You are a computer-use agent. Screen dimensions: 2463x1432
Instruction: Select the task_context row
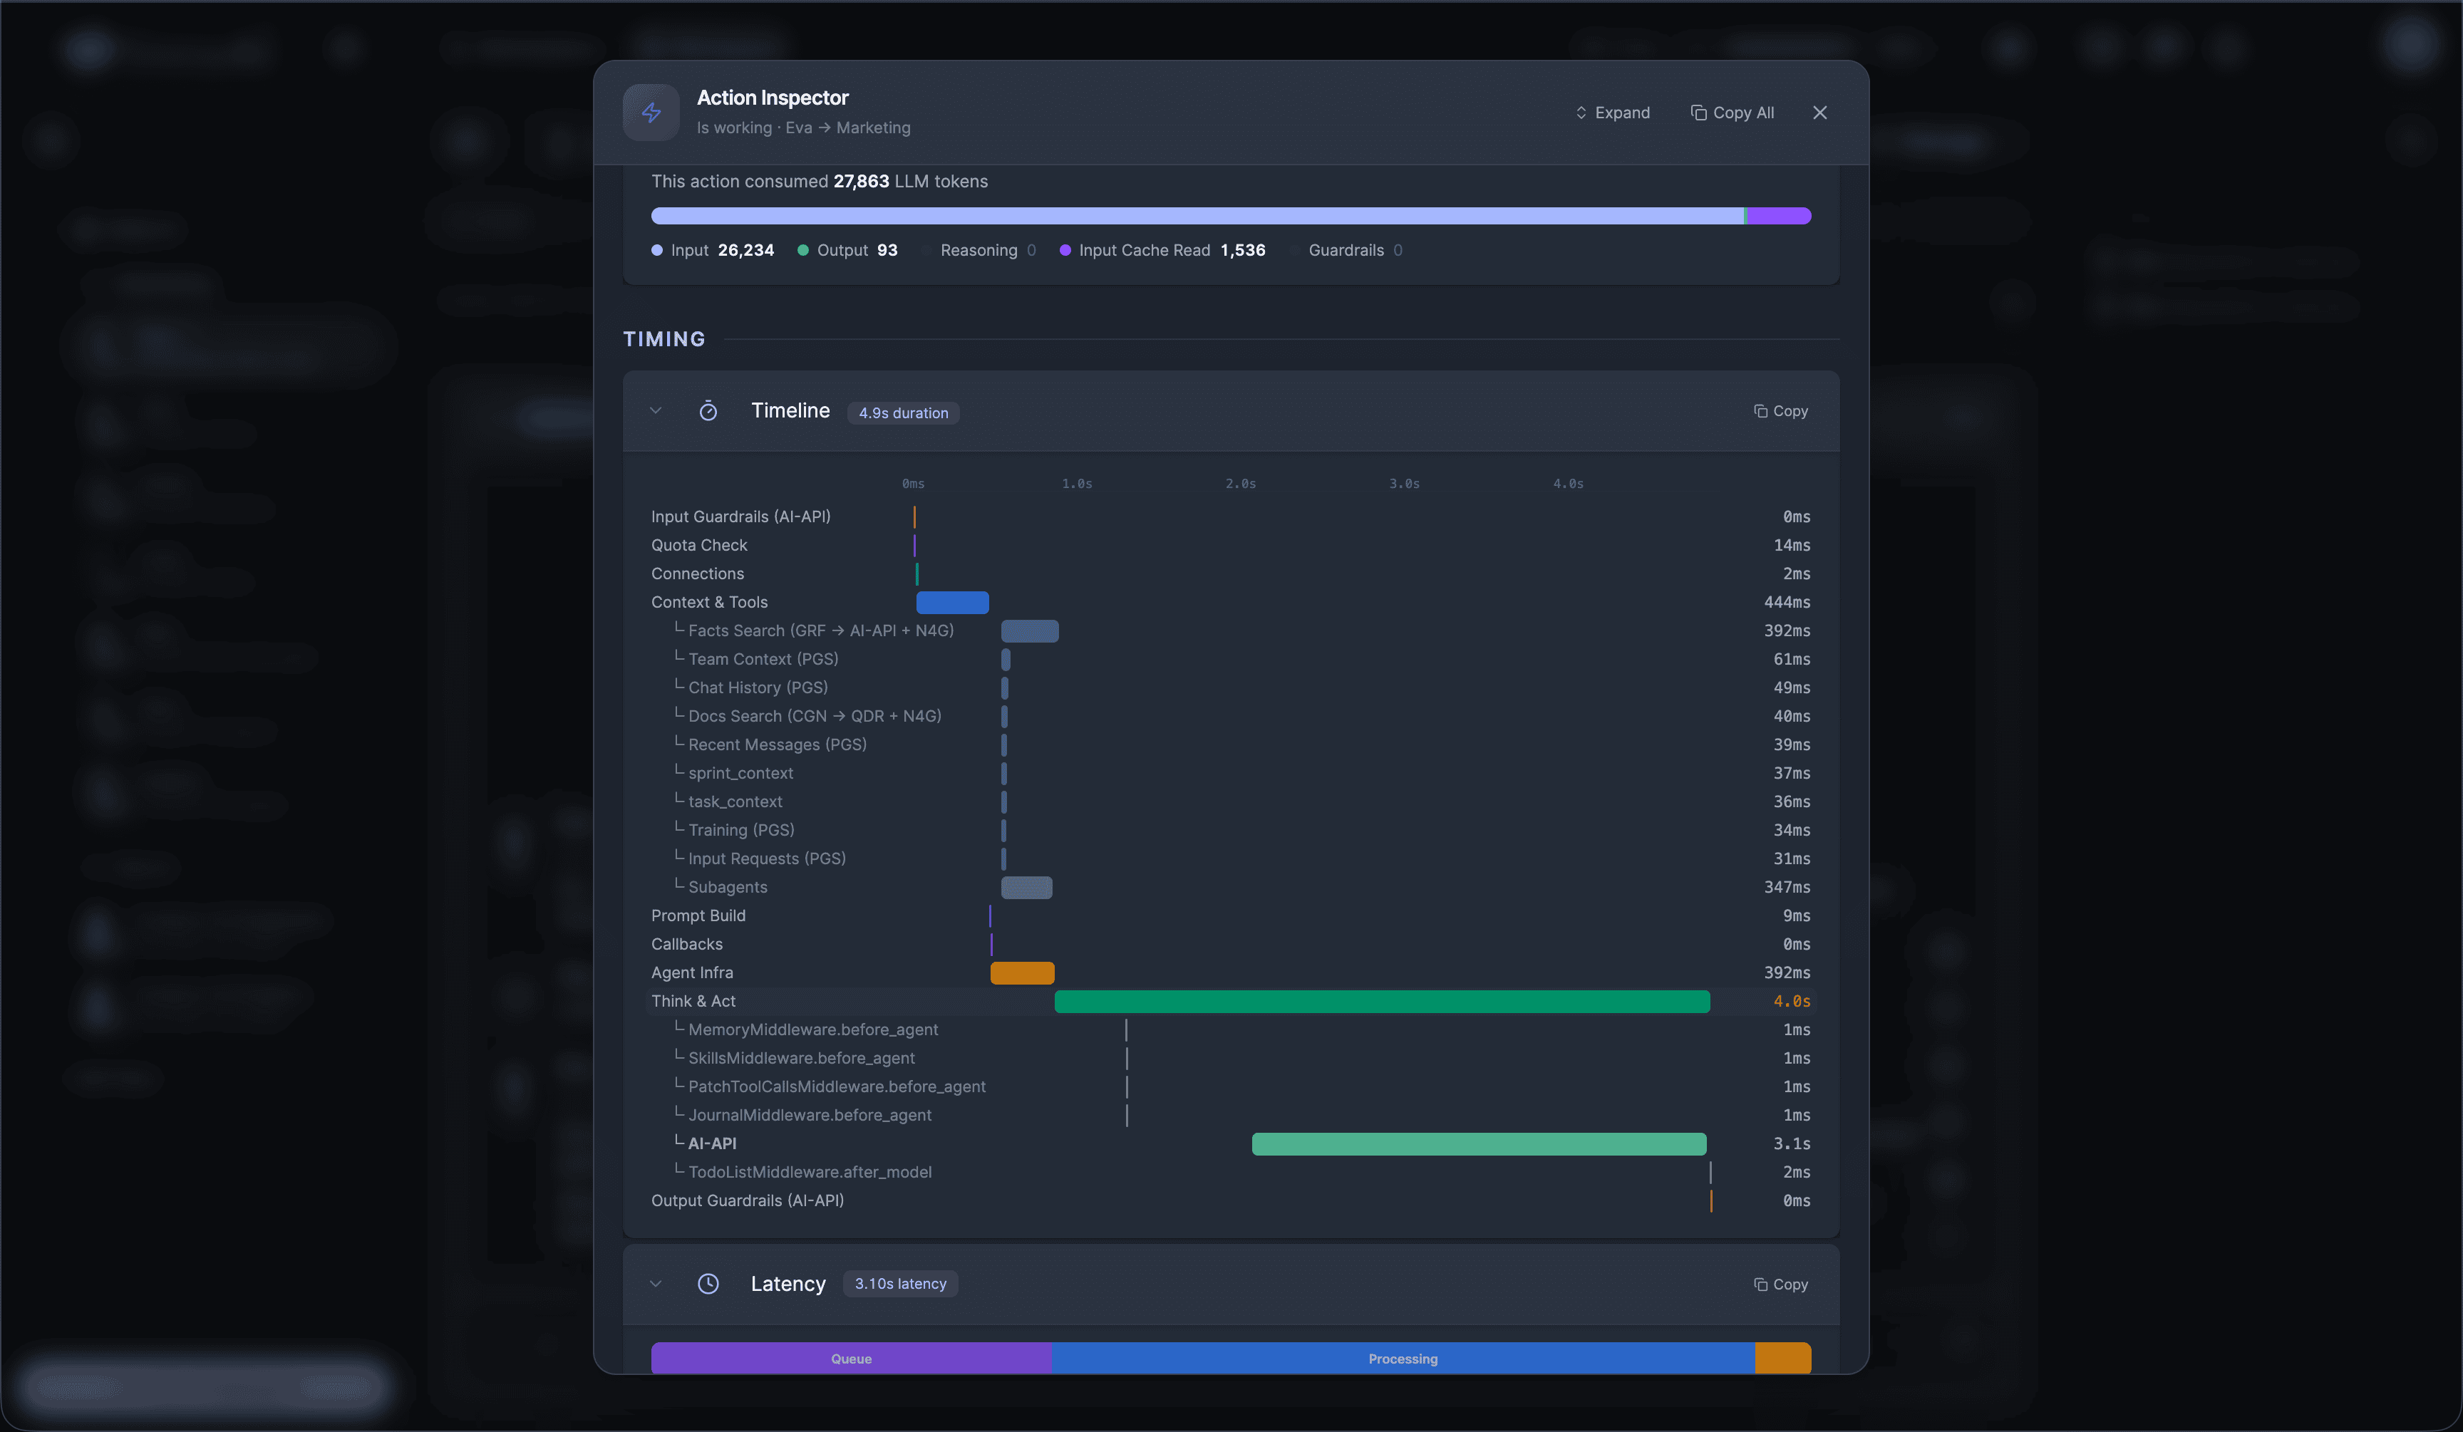[1231, 801]
